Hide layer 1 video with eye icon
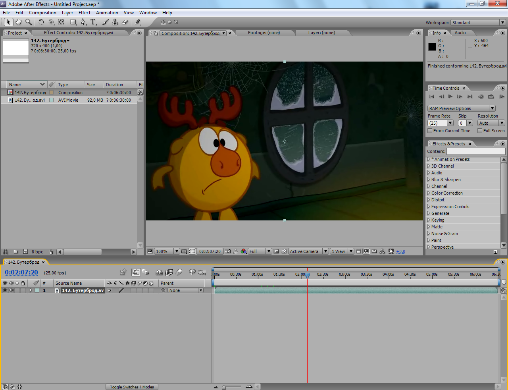508x390 pixels. [5, 290]
